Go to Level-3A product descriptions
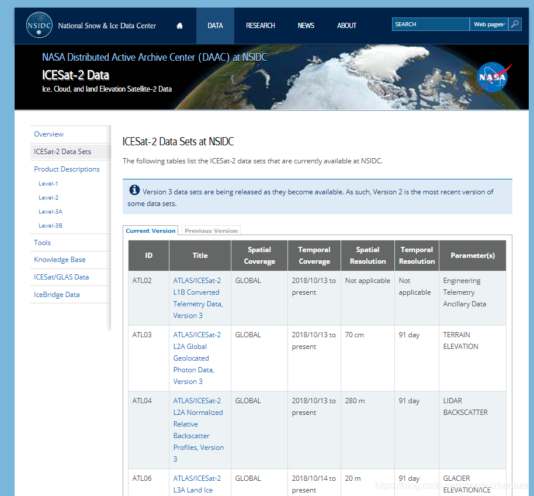Viewport: 534px width, 496px height. click(x=50, y=212)
